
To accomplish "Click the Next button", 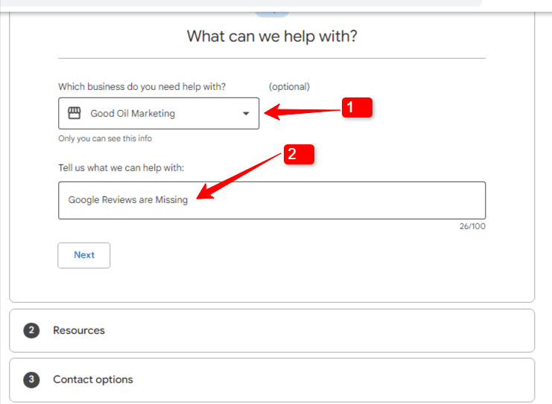I will (84, 255).
